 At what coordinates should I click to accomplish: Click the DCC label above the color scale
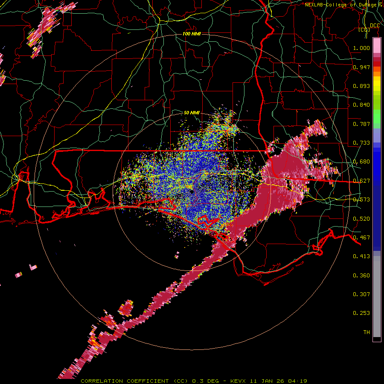coord(375,26)
